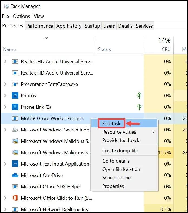Click the Microsoft OneDrive cloud icon
The height and width of the screenshot is (213, 188).
point(15,175)
